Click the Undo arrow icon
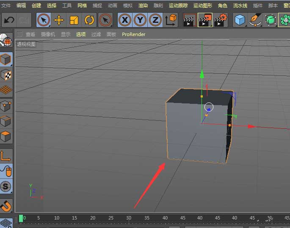 click(x=9, y=20)
